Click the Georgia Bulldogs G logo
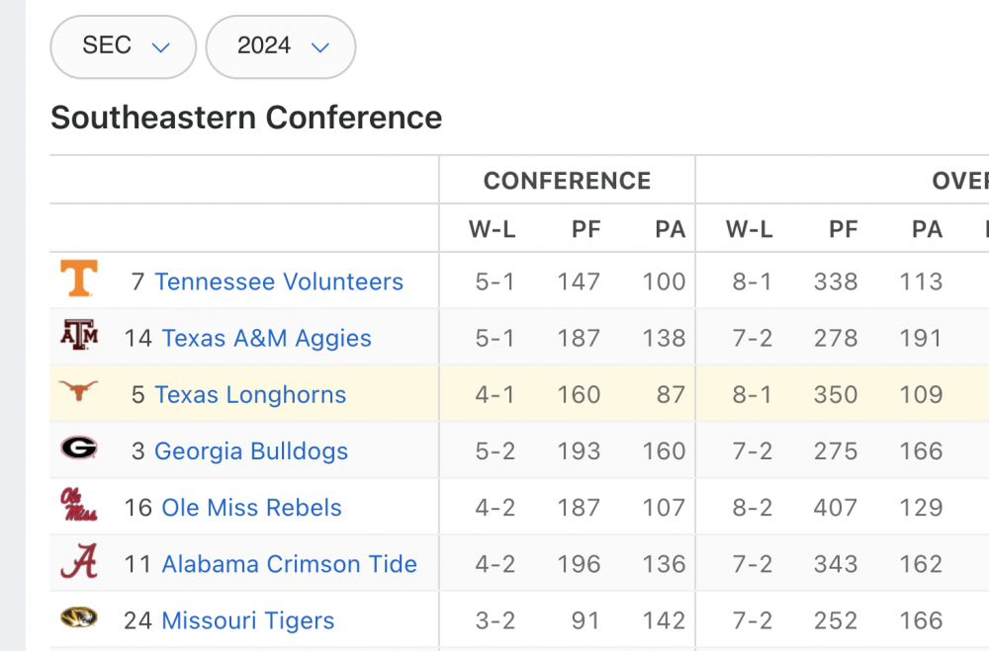The width and height of the screenshot is (989, 651). click(79, 448)
